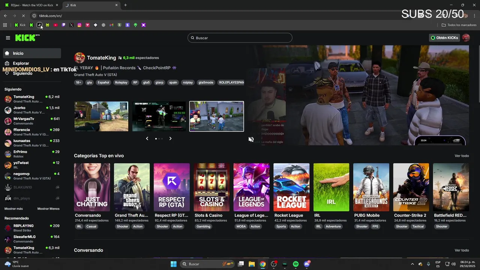Click the browser address bar
The image size is (480, 270).
click(x=217, y=16)
